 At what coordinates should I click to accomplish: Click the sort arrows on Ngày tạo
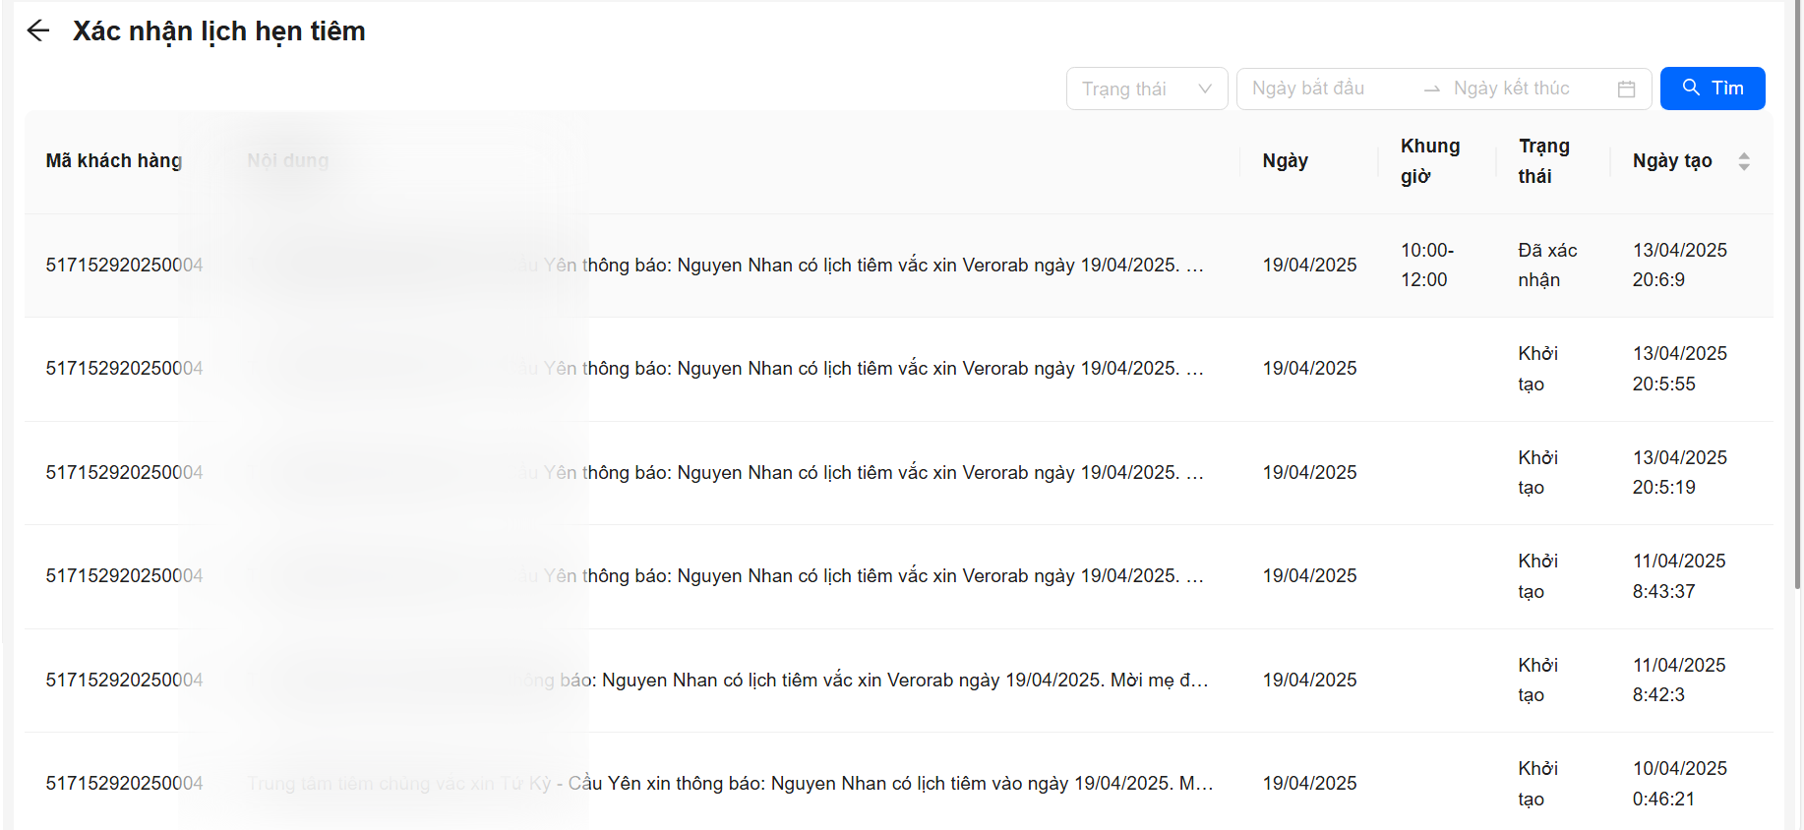1743,161
